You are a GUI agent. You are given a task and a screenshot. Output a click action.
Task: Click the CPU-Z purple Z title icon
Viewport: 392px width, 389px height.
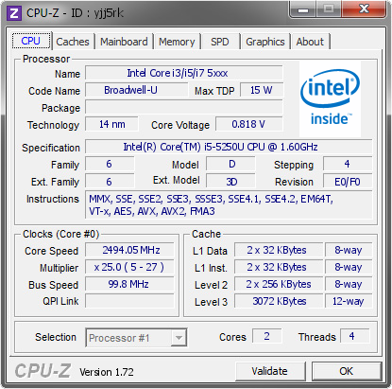(x=14, y=13)
